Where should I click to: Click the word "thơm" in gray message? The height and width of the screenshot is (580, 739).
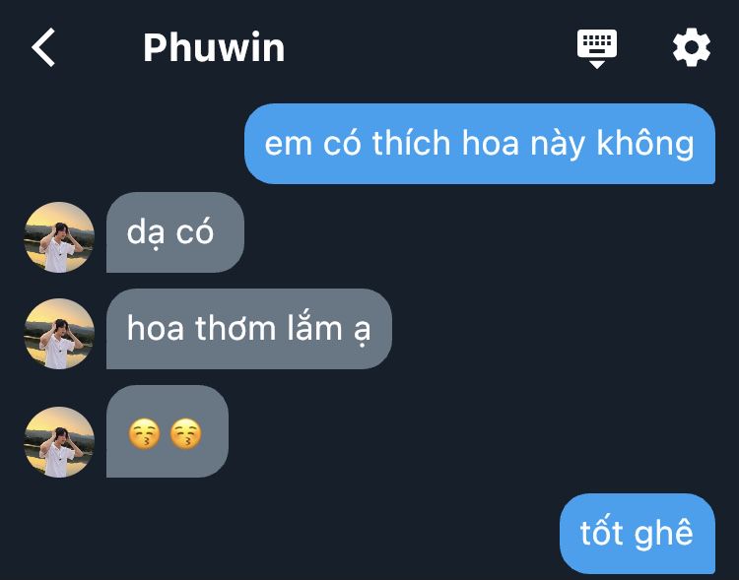(235, 328)
